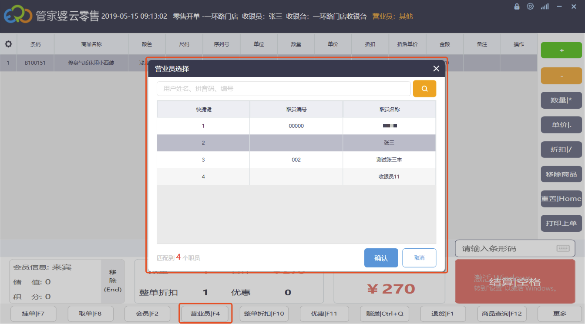Select employee row with number 00000
Viewport: 585px width, 324px height.
pos(296,126)
